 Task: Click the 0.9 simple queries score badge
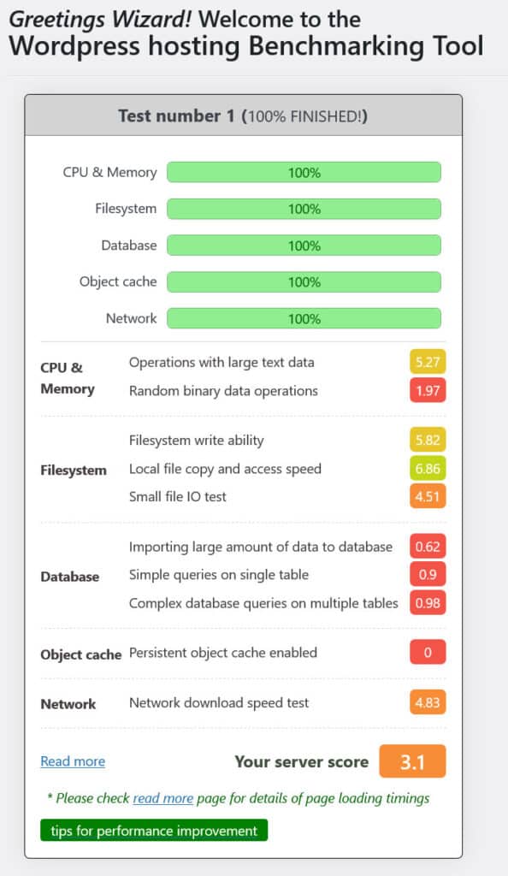[x=425, y=574]
